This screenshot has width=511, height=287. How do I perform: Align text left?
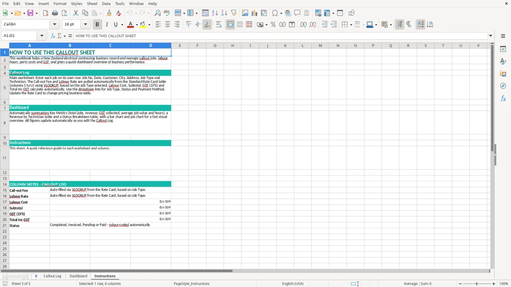click(158, 25)
